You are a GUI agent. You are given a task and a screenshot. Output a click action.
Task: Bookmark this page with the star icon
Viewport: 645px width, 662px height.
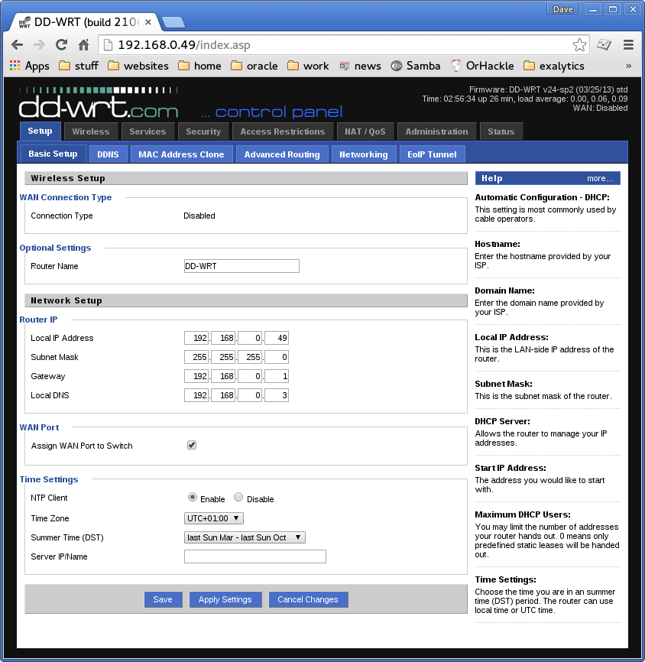579,45
